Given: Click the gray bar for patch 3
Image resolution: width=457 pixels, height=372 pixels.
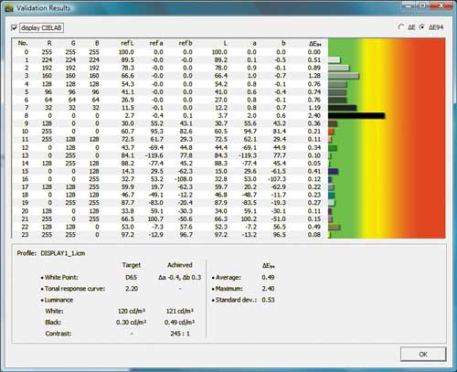Looking at the screenshot, I should coord(344,76).
